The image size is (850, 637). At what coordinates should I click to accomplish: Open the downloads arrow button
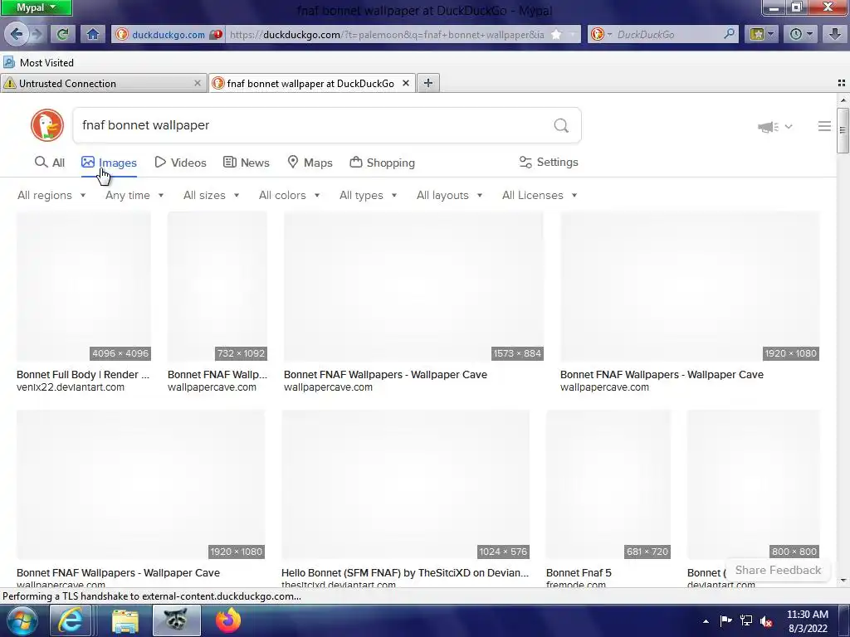click(x=835, y=34)
